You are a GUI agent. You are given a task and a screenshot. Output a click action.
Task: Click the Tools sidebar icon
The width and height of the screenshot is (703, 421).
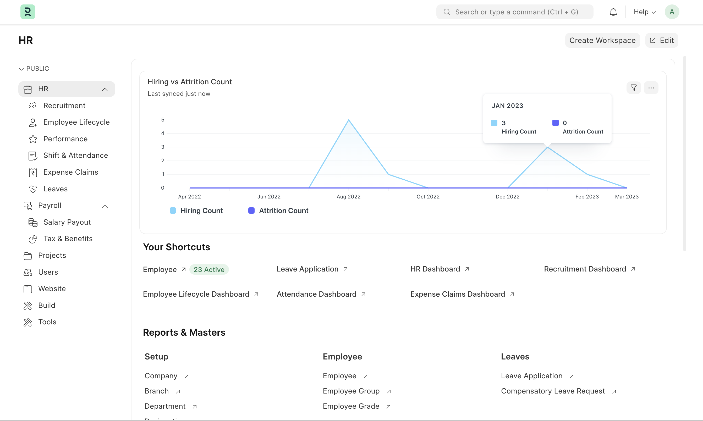tap(28, 322)
